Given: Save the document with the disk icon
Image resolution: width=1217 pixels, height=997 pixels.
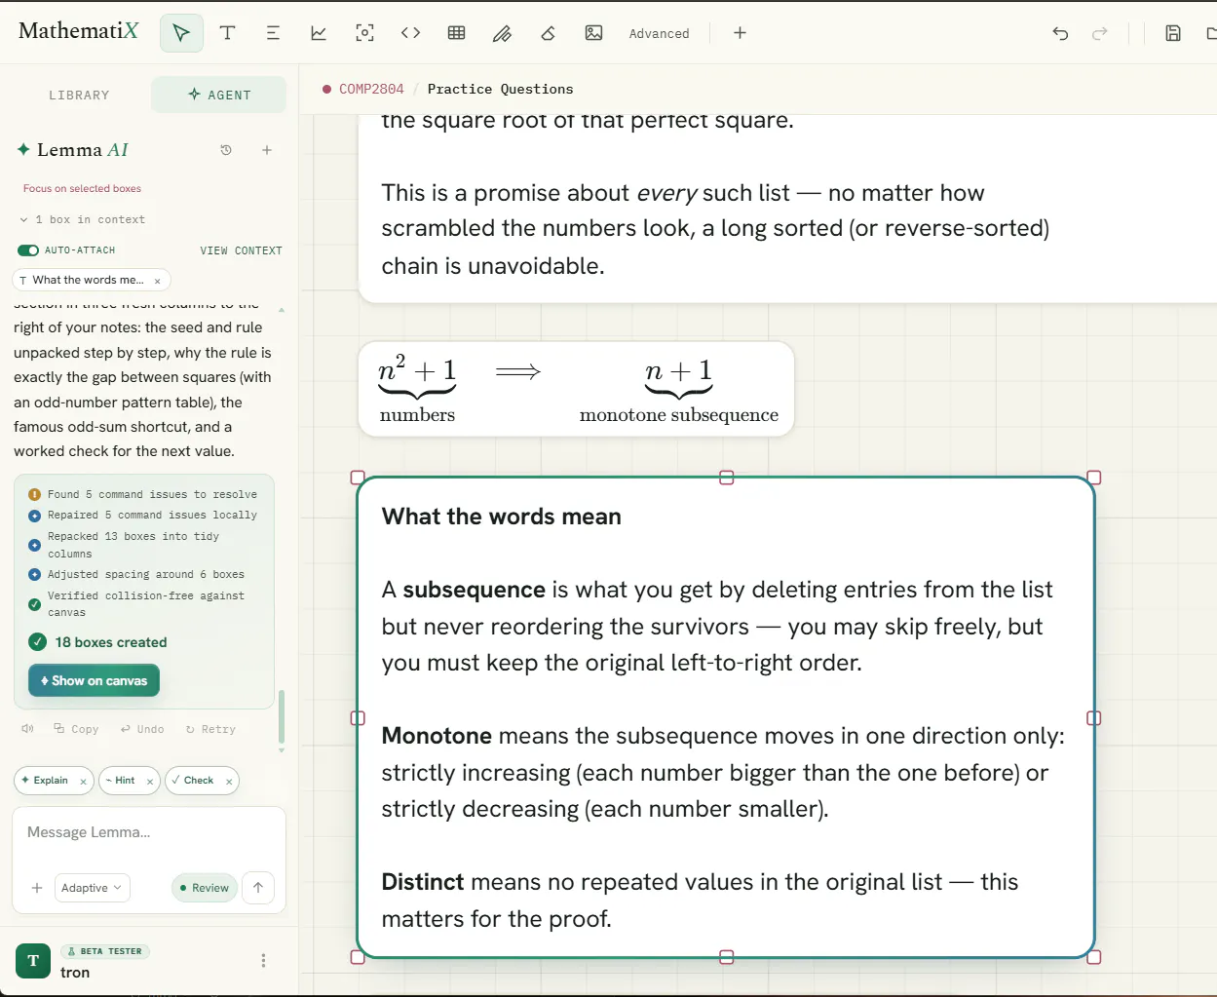Looking at the screenshot, I should pos(1173,33).
